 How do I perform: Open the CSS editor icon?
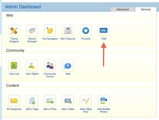[x=104, y=30]
